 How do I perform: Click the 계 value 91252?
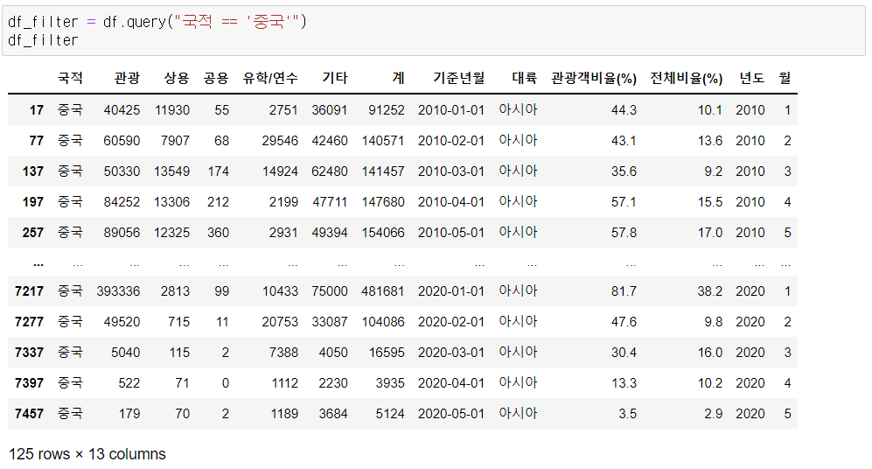[x=387, y=110]
